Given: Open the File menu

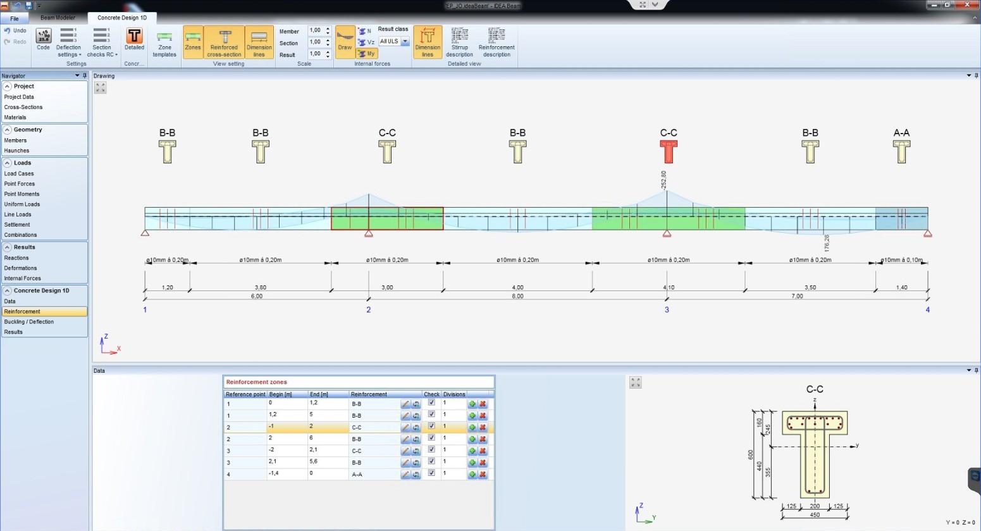Looking at the screenshot, I should point(14,18).
